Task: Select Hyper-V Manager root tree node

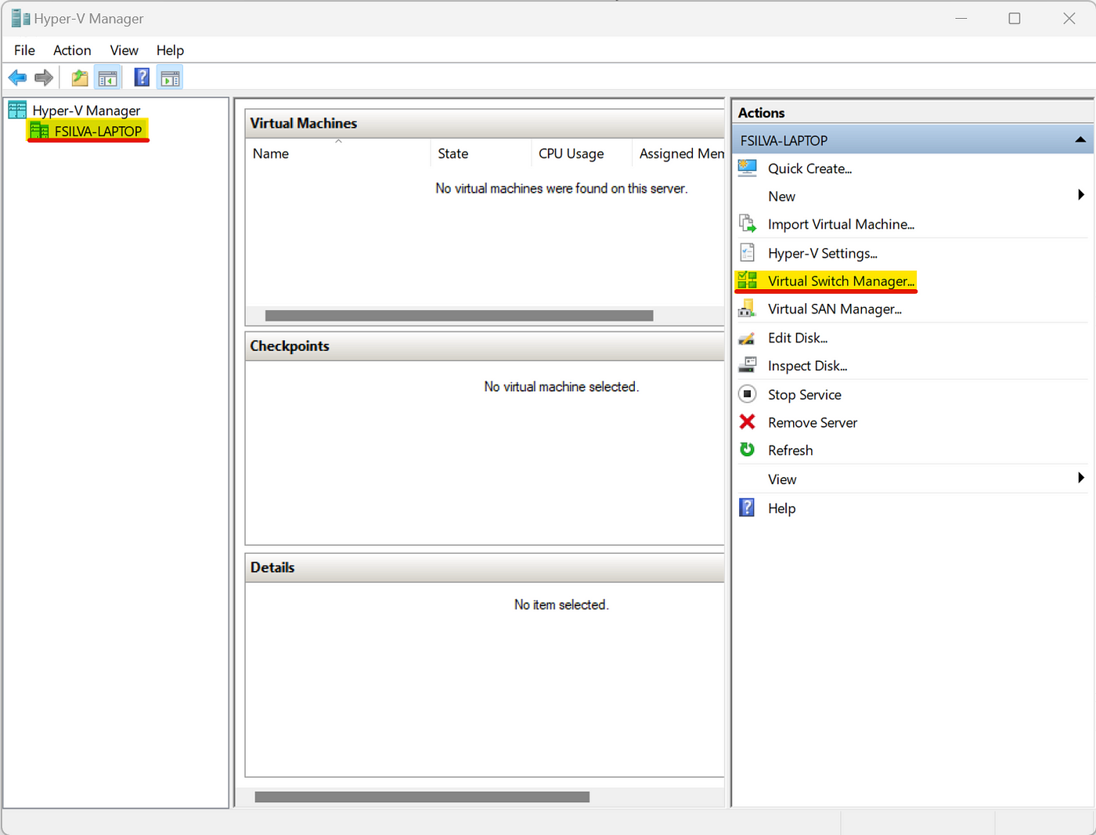Action: (x=86, y=110)
